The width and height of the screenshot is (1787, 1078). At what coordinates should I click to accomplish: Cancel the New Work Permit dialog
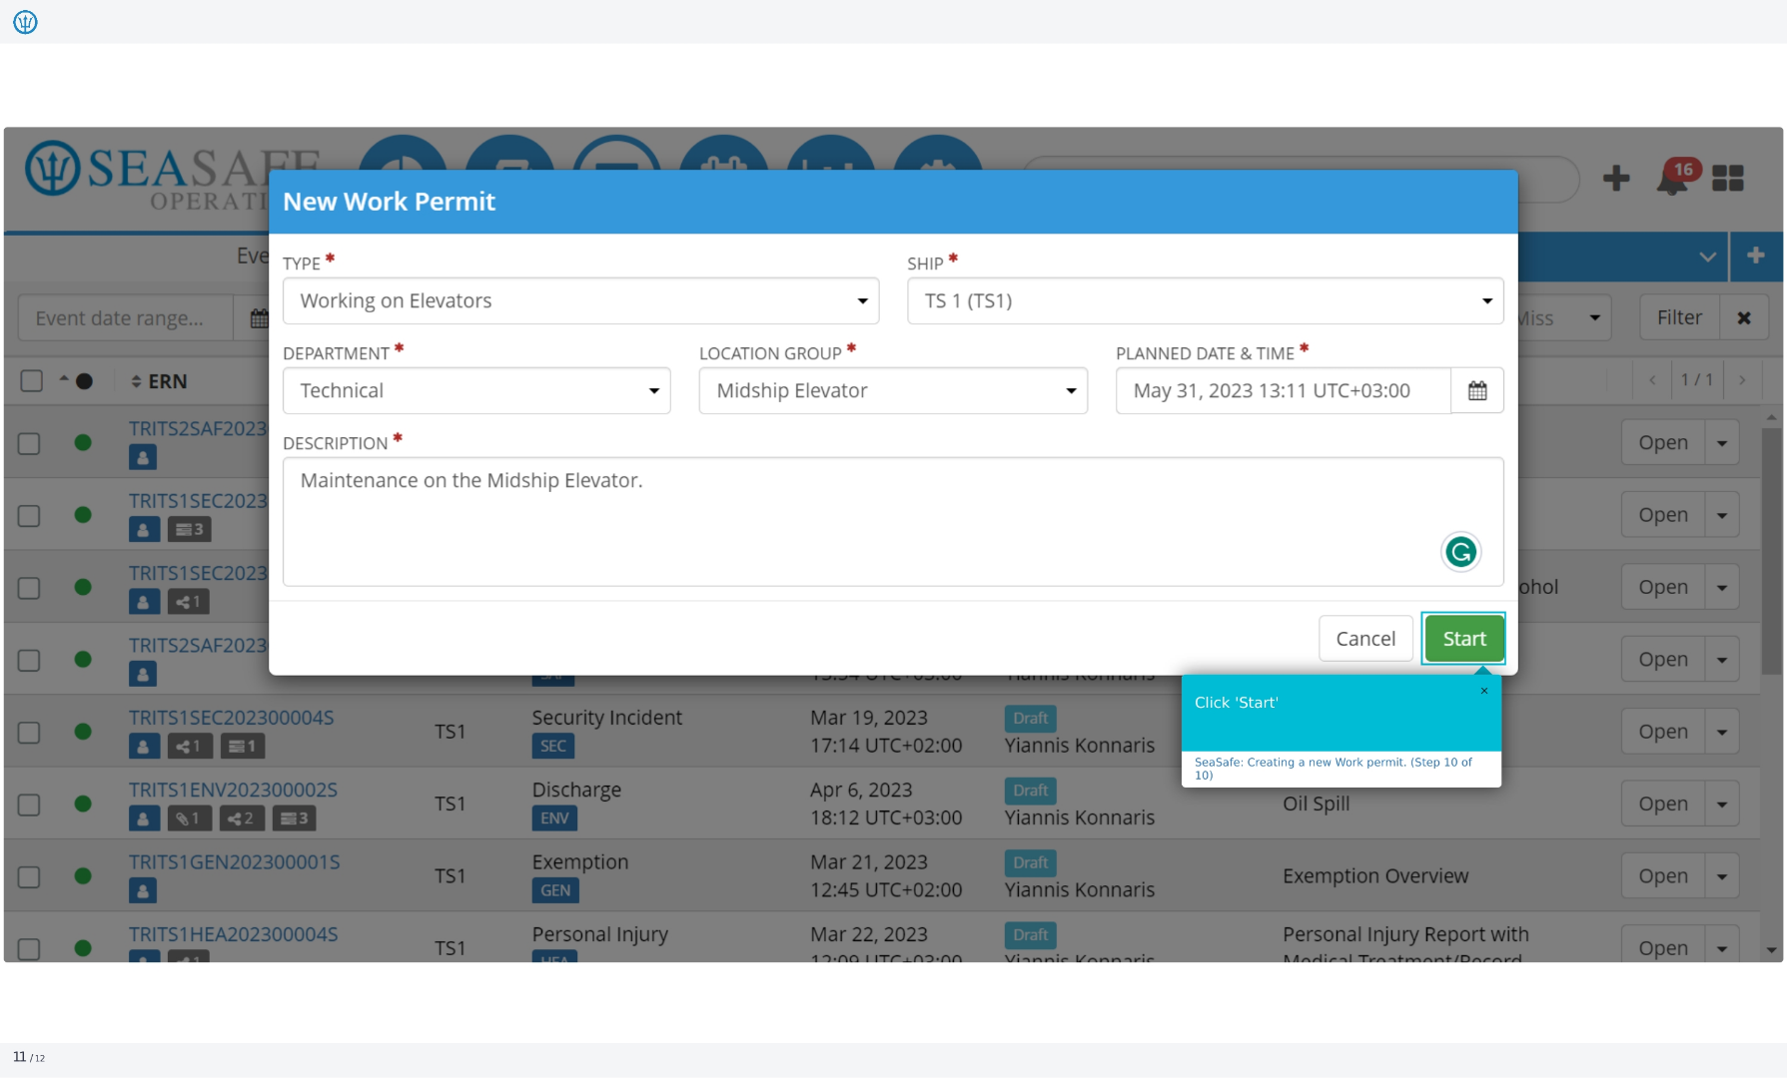point(1365,639)
